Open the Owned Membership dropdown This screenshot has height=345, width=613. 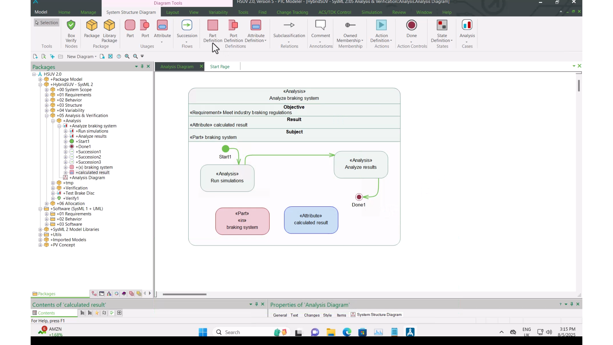pos(362,41)
